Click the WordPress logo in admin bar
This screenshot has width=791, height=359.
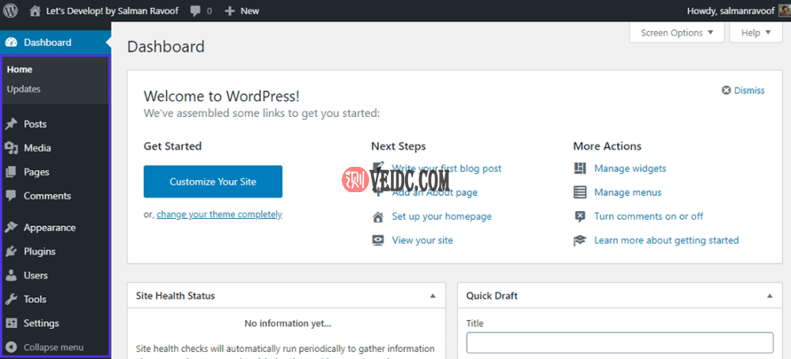coord(11,11)
